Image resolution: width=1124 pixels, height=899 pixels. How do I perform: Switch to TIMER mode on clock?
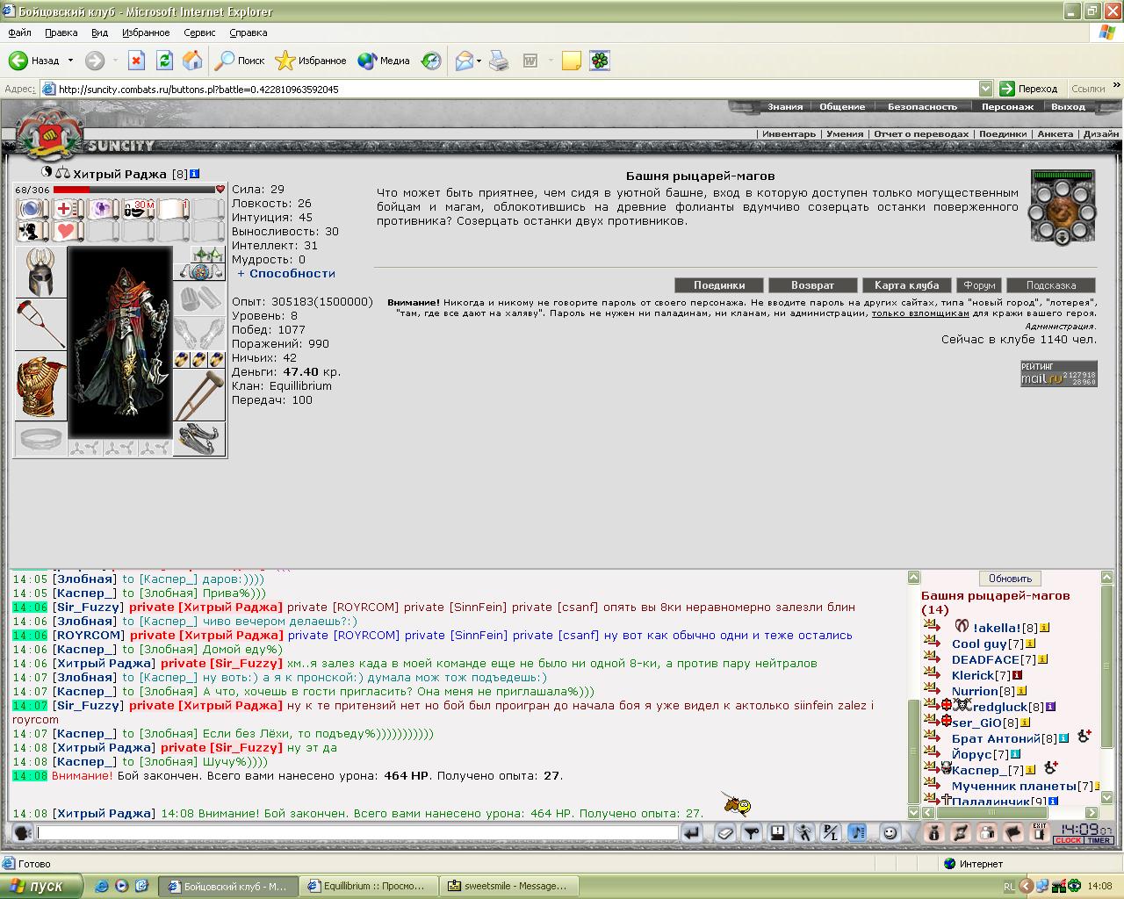pos(1099,841)
